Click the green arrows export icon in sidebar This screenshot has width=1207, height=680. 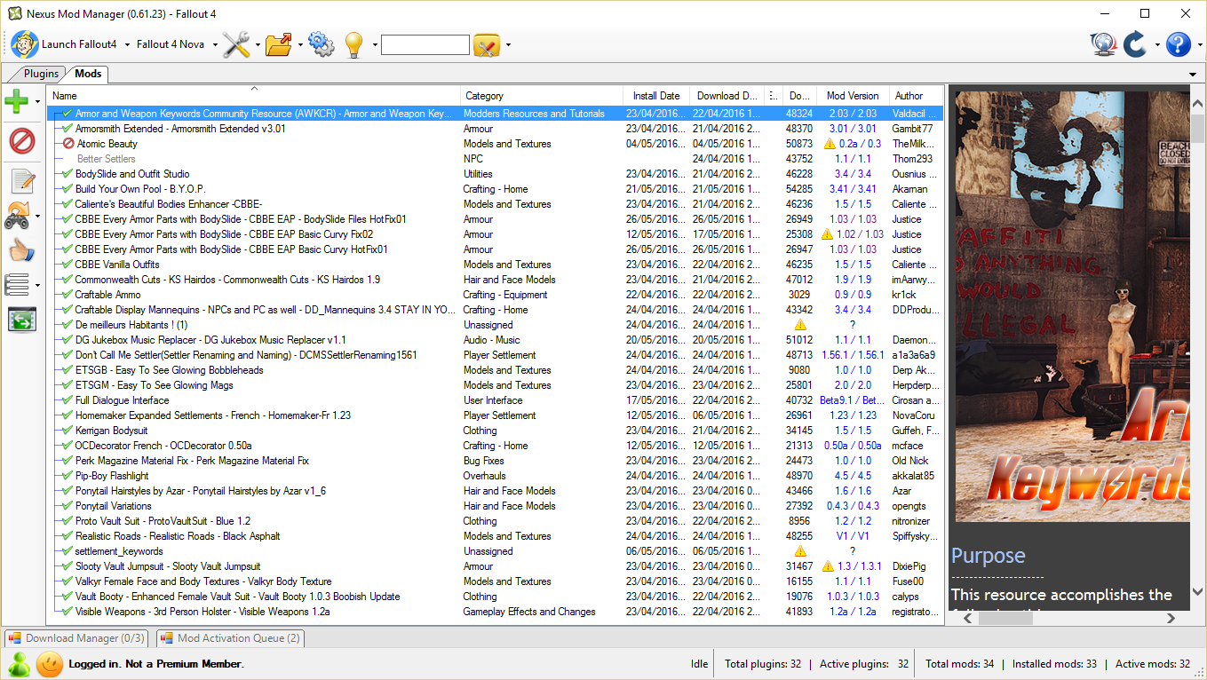[x=21, y=320]
